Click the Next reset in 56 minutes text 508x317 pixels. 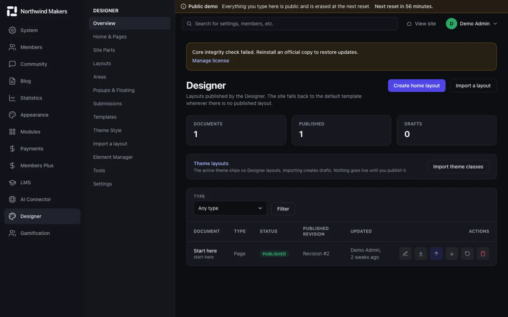click(x=404, y=6)
